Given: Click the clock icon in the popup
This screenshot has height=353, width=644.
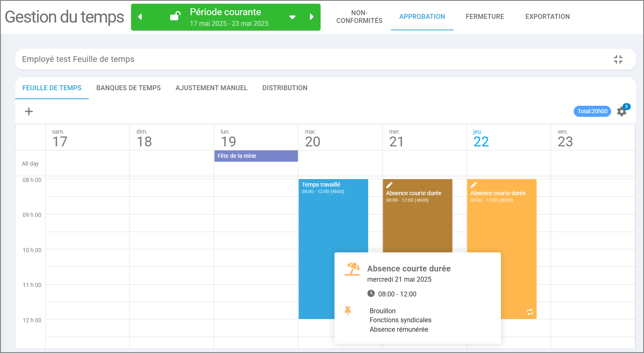Looking at the screenshot, I should 371,294.
